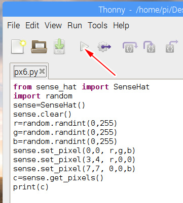This screenshot has width=183, height=203.
Task: Open the Edit menu
Action: (32, 26)
